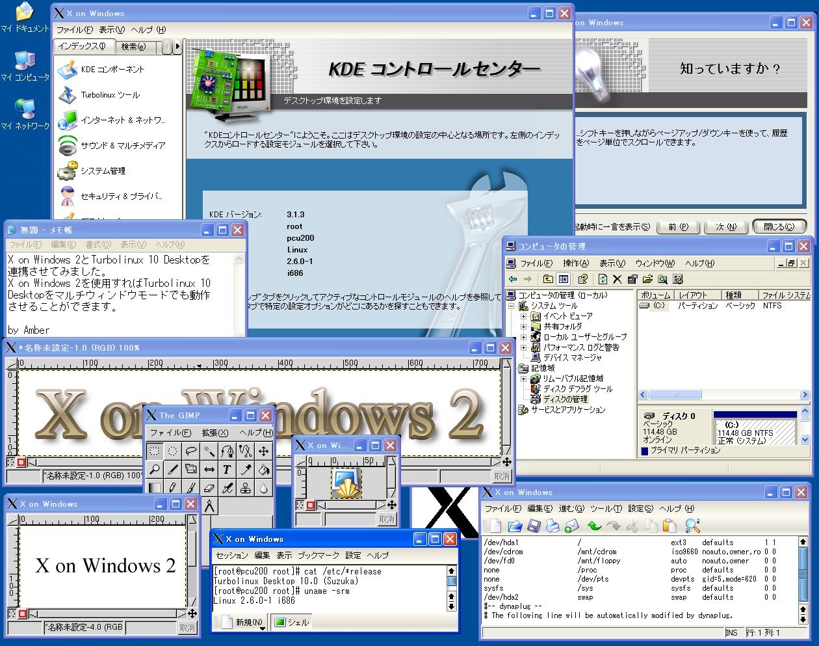This screenshot has width=819, height=646.
Task: Open the 拡張(X) menu in GIMP
Action: click(x=214, y=433)
